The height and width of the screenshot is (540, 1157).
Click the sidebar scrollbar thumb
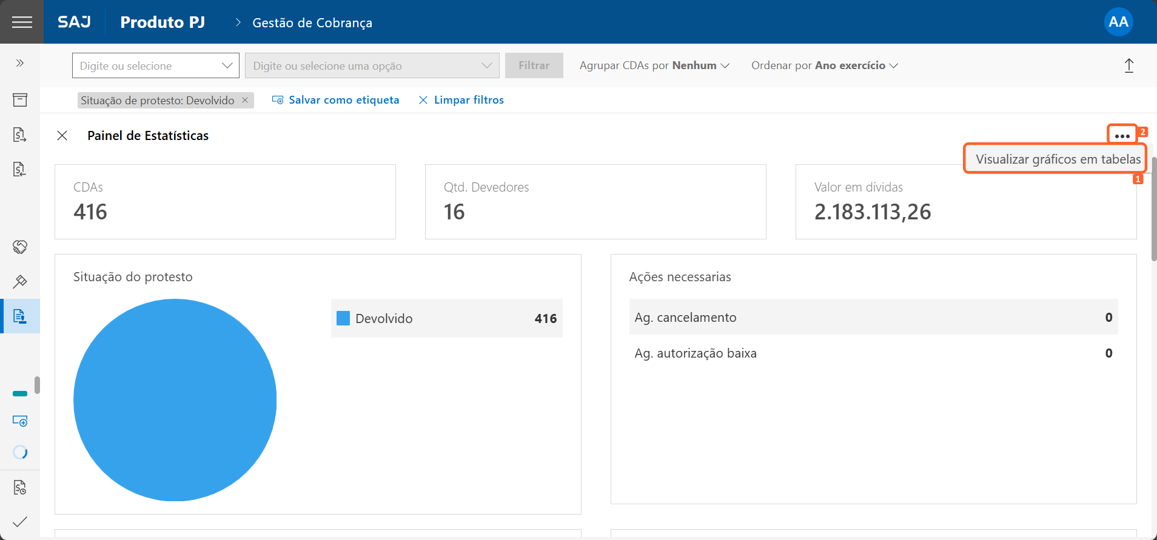37,385
